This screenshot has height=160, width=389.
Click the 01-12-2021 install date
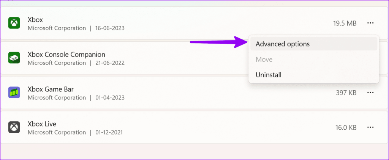(109, 132)
